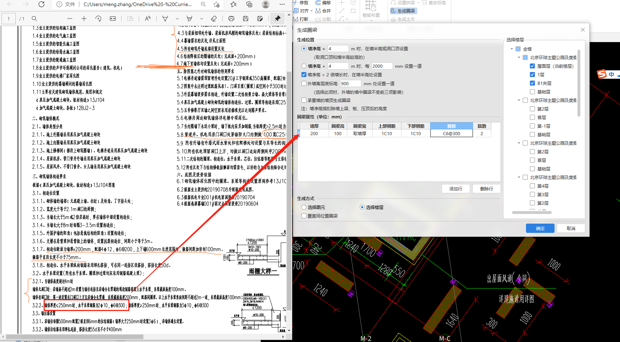Uncheck the 1层 floor checkbox
Image resolution: width=620 pixels, height=342 pixels.
tap(532, 75)
